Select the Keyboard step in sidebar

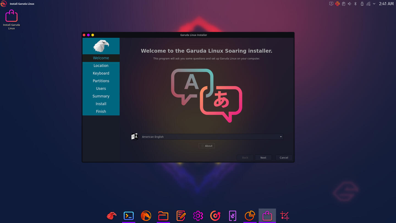tap(101, 73)
